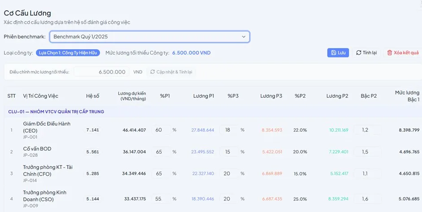This screenshot has height=212, width=422.
Task: Click the Bậc P2 field showing 1,5
Action: coord(367,152)
